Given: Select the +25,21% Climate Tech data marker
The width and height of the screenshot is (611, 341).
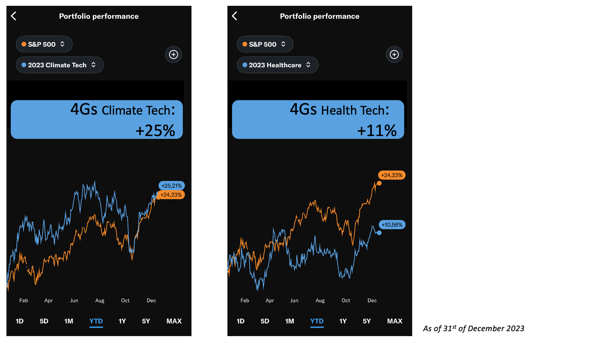Looking at the screenshot, I should [x=172, y=185].
